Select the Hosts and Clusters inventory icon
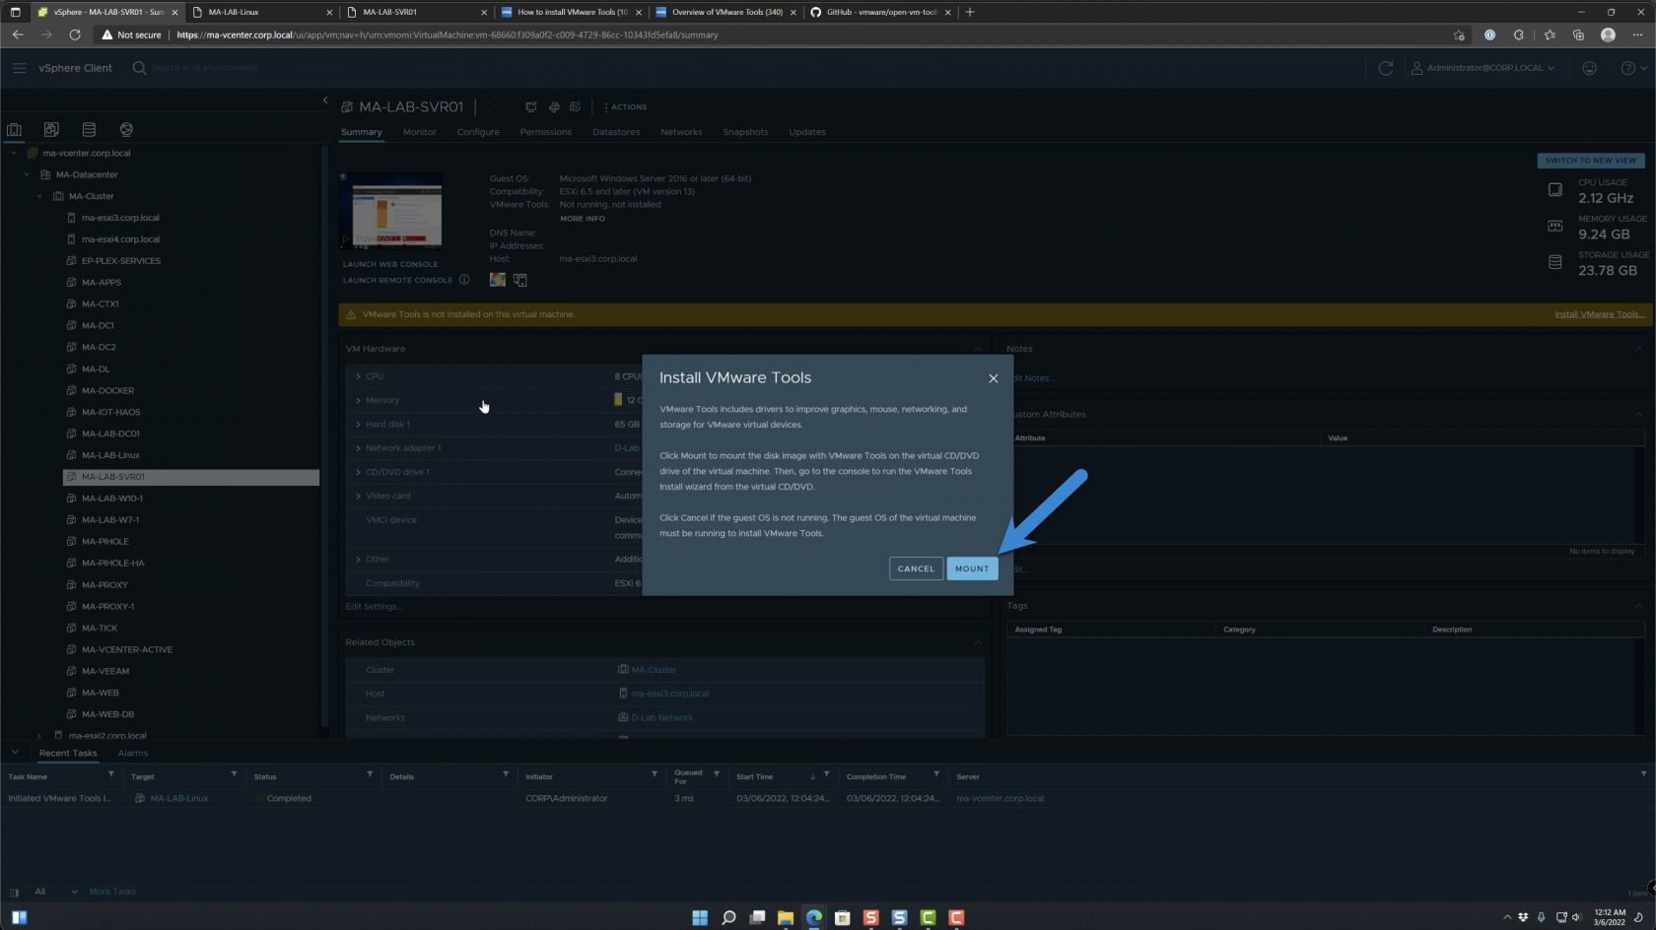1656x930 pixels. [14, 129]
